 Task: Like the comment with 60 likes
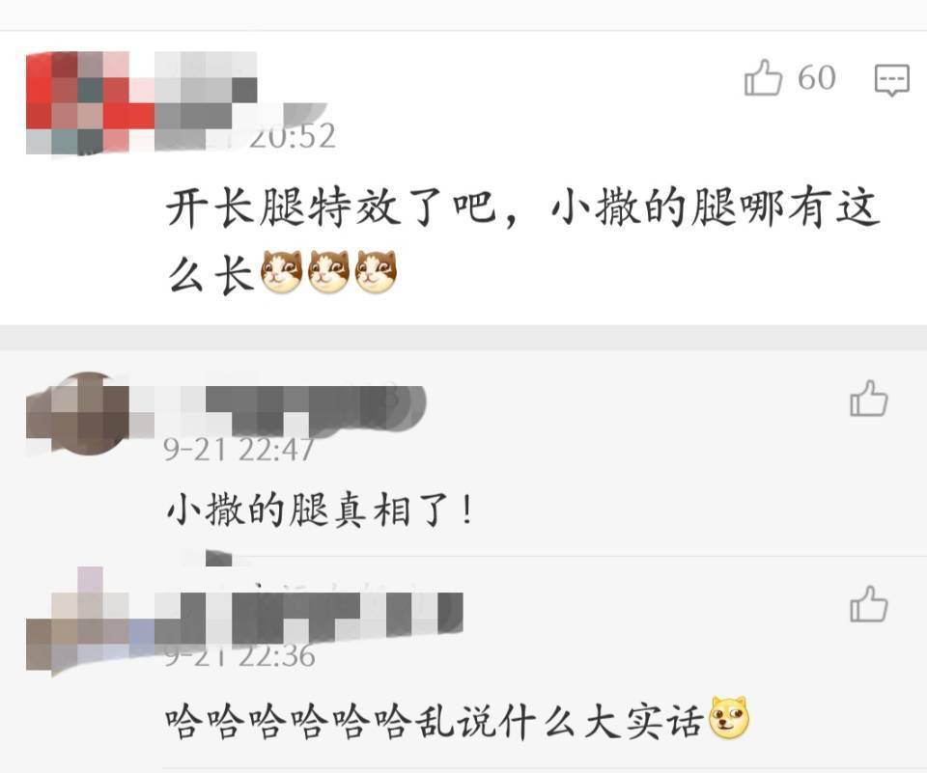(763, 77)
